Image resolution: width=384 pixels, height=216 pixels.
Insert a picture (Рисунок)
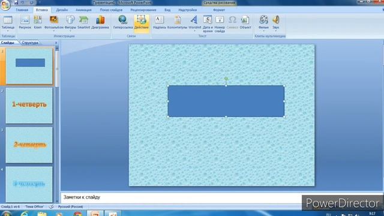pos(25,23)
